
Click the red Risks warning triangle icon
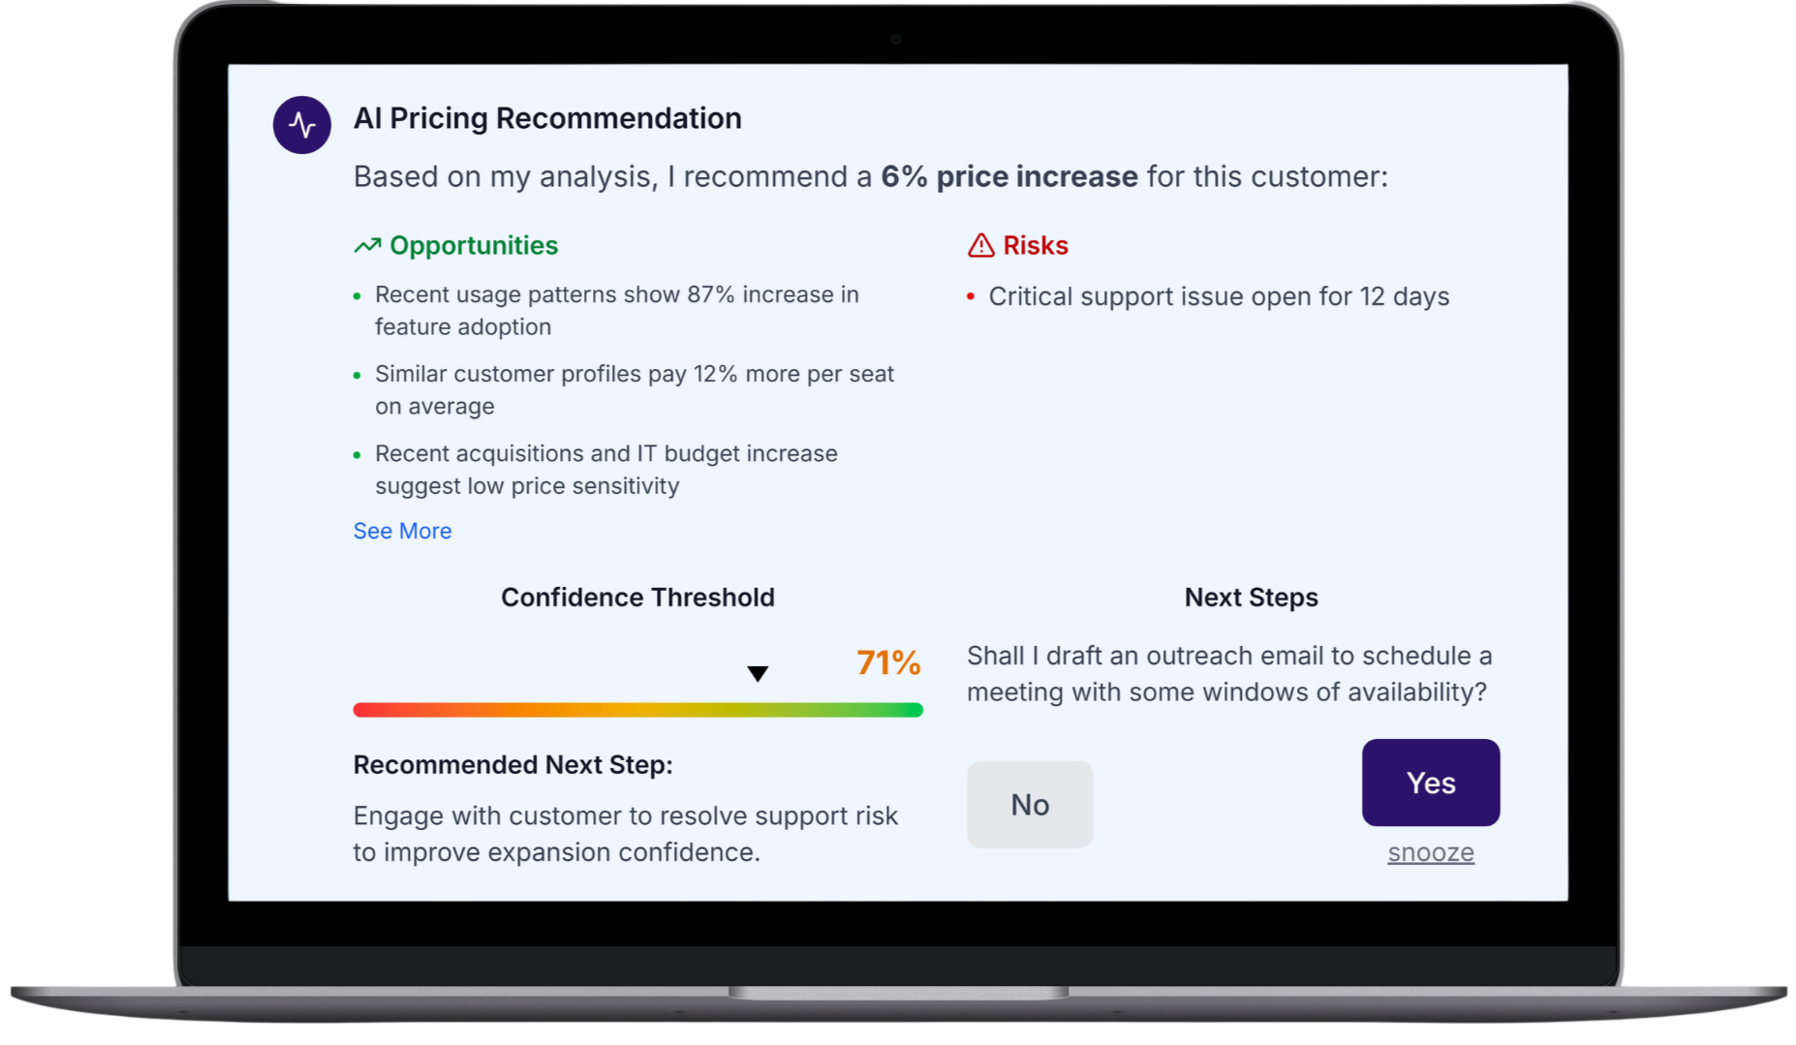pos(980,246)
